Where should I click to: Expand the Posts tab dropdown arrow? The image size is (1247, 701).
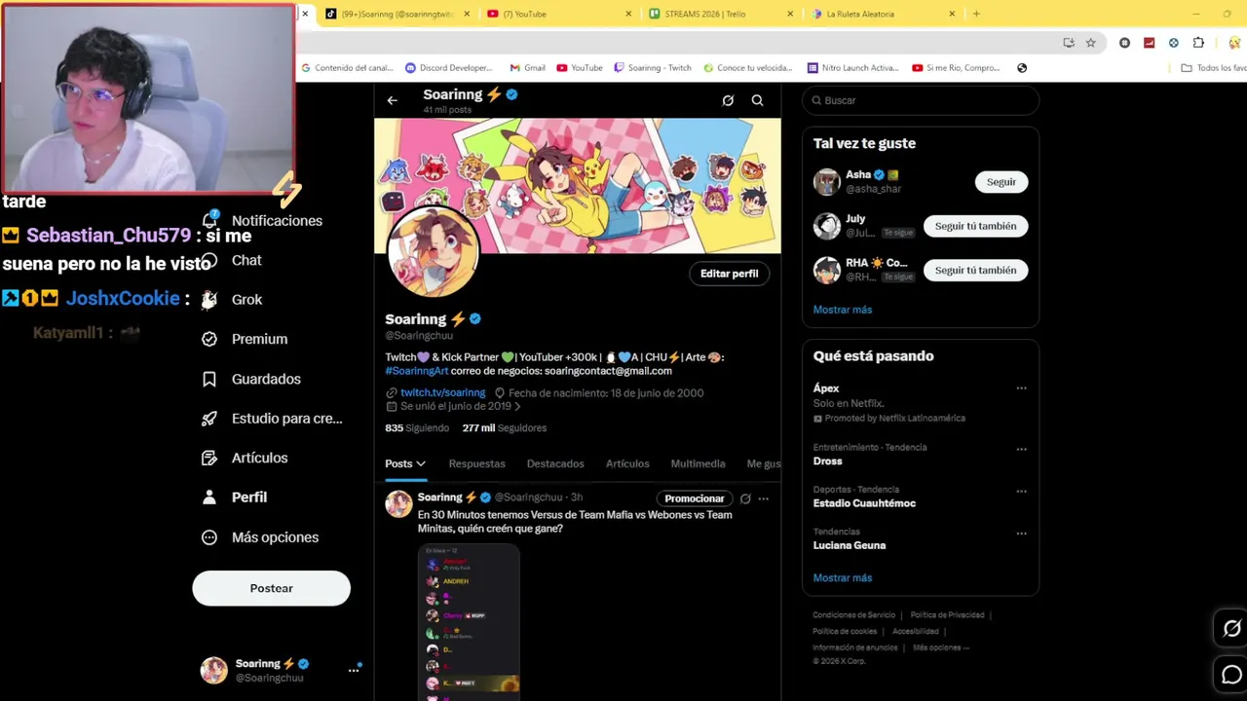coord(421,464)
